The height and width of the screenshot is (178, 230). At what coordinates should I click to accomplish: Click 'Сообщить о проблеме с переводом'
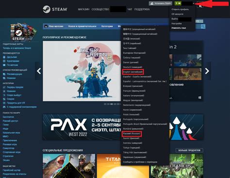coord(140,162)
